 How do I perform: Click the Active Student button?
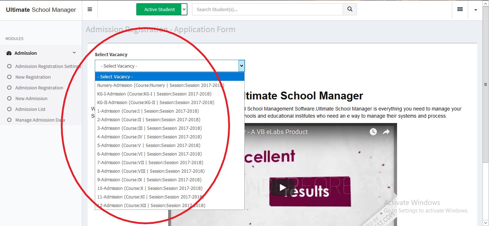160,10
